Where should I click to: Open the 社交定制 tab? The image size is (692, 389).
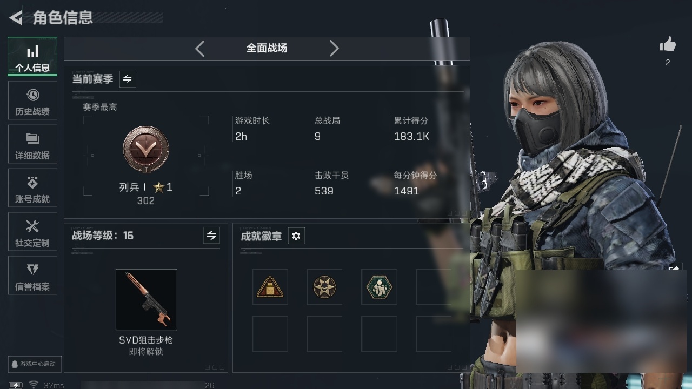pos(32,232)
